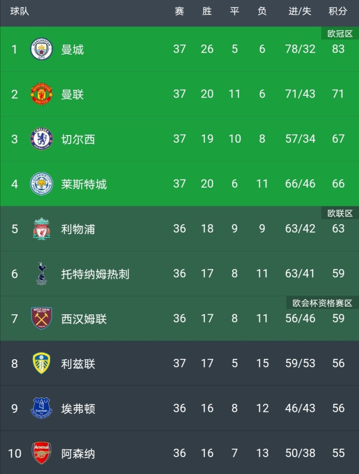Viewport: 359px width, 474px height.
Task: Open the Everton club crest
Action: tap(41, 408)
